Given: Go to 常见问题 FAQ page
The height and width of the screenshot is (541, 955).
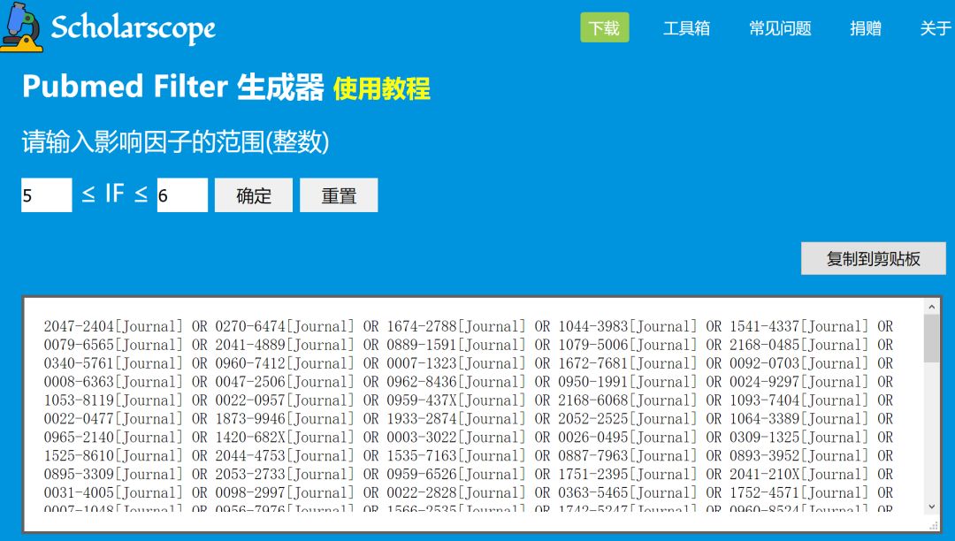Looking at the screenshot, I should (x=780, y=28).
